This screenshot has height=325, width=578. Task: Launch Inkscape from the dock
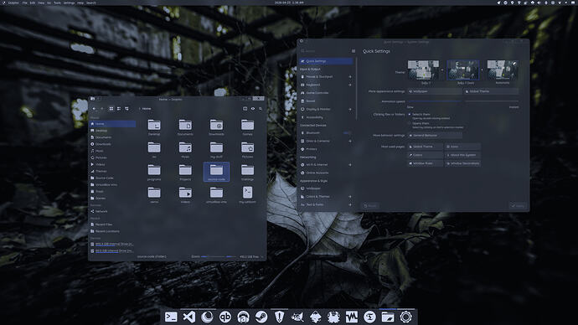coord(316,317)
